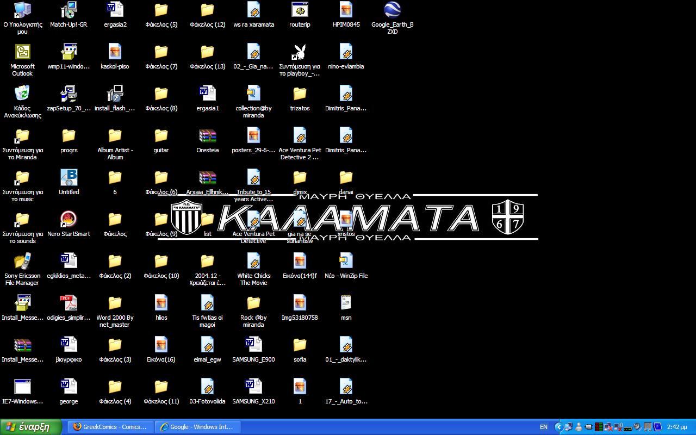Viewport: 696px width, 435px height.
Task: Open the Συντόμευση για το sounds shortcut
Action: (22, 219)
